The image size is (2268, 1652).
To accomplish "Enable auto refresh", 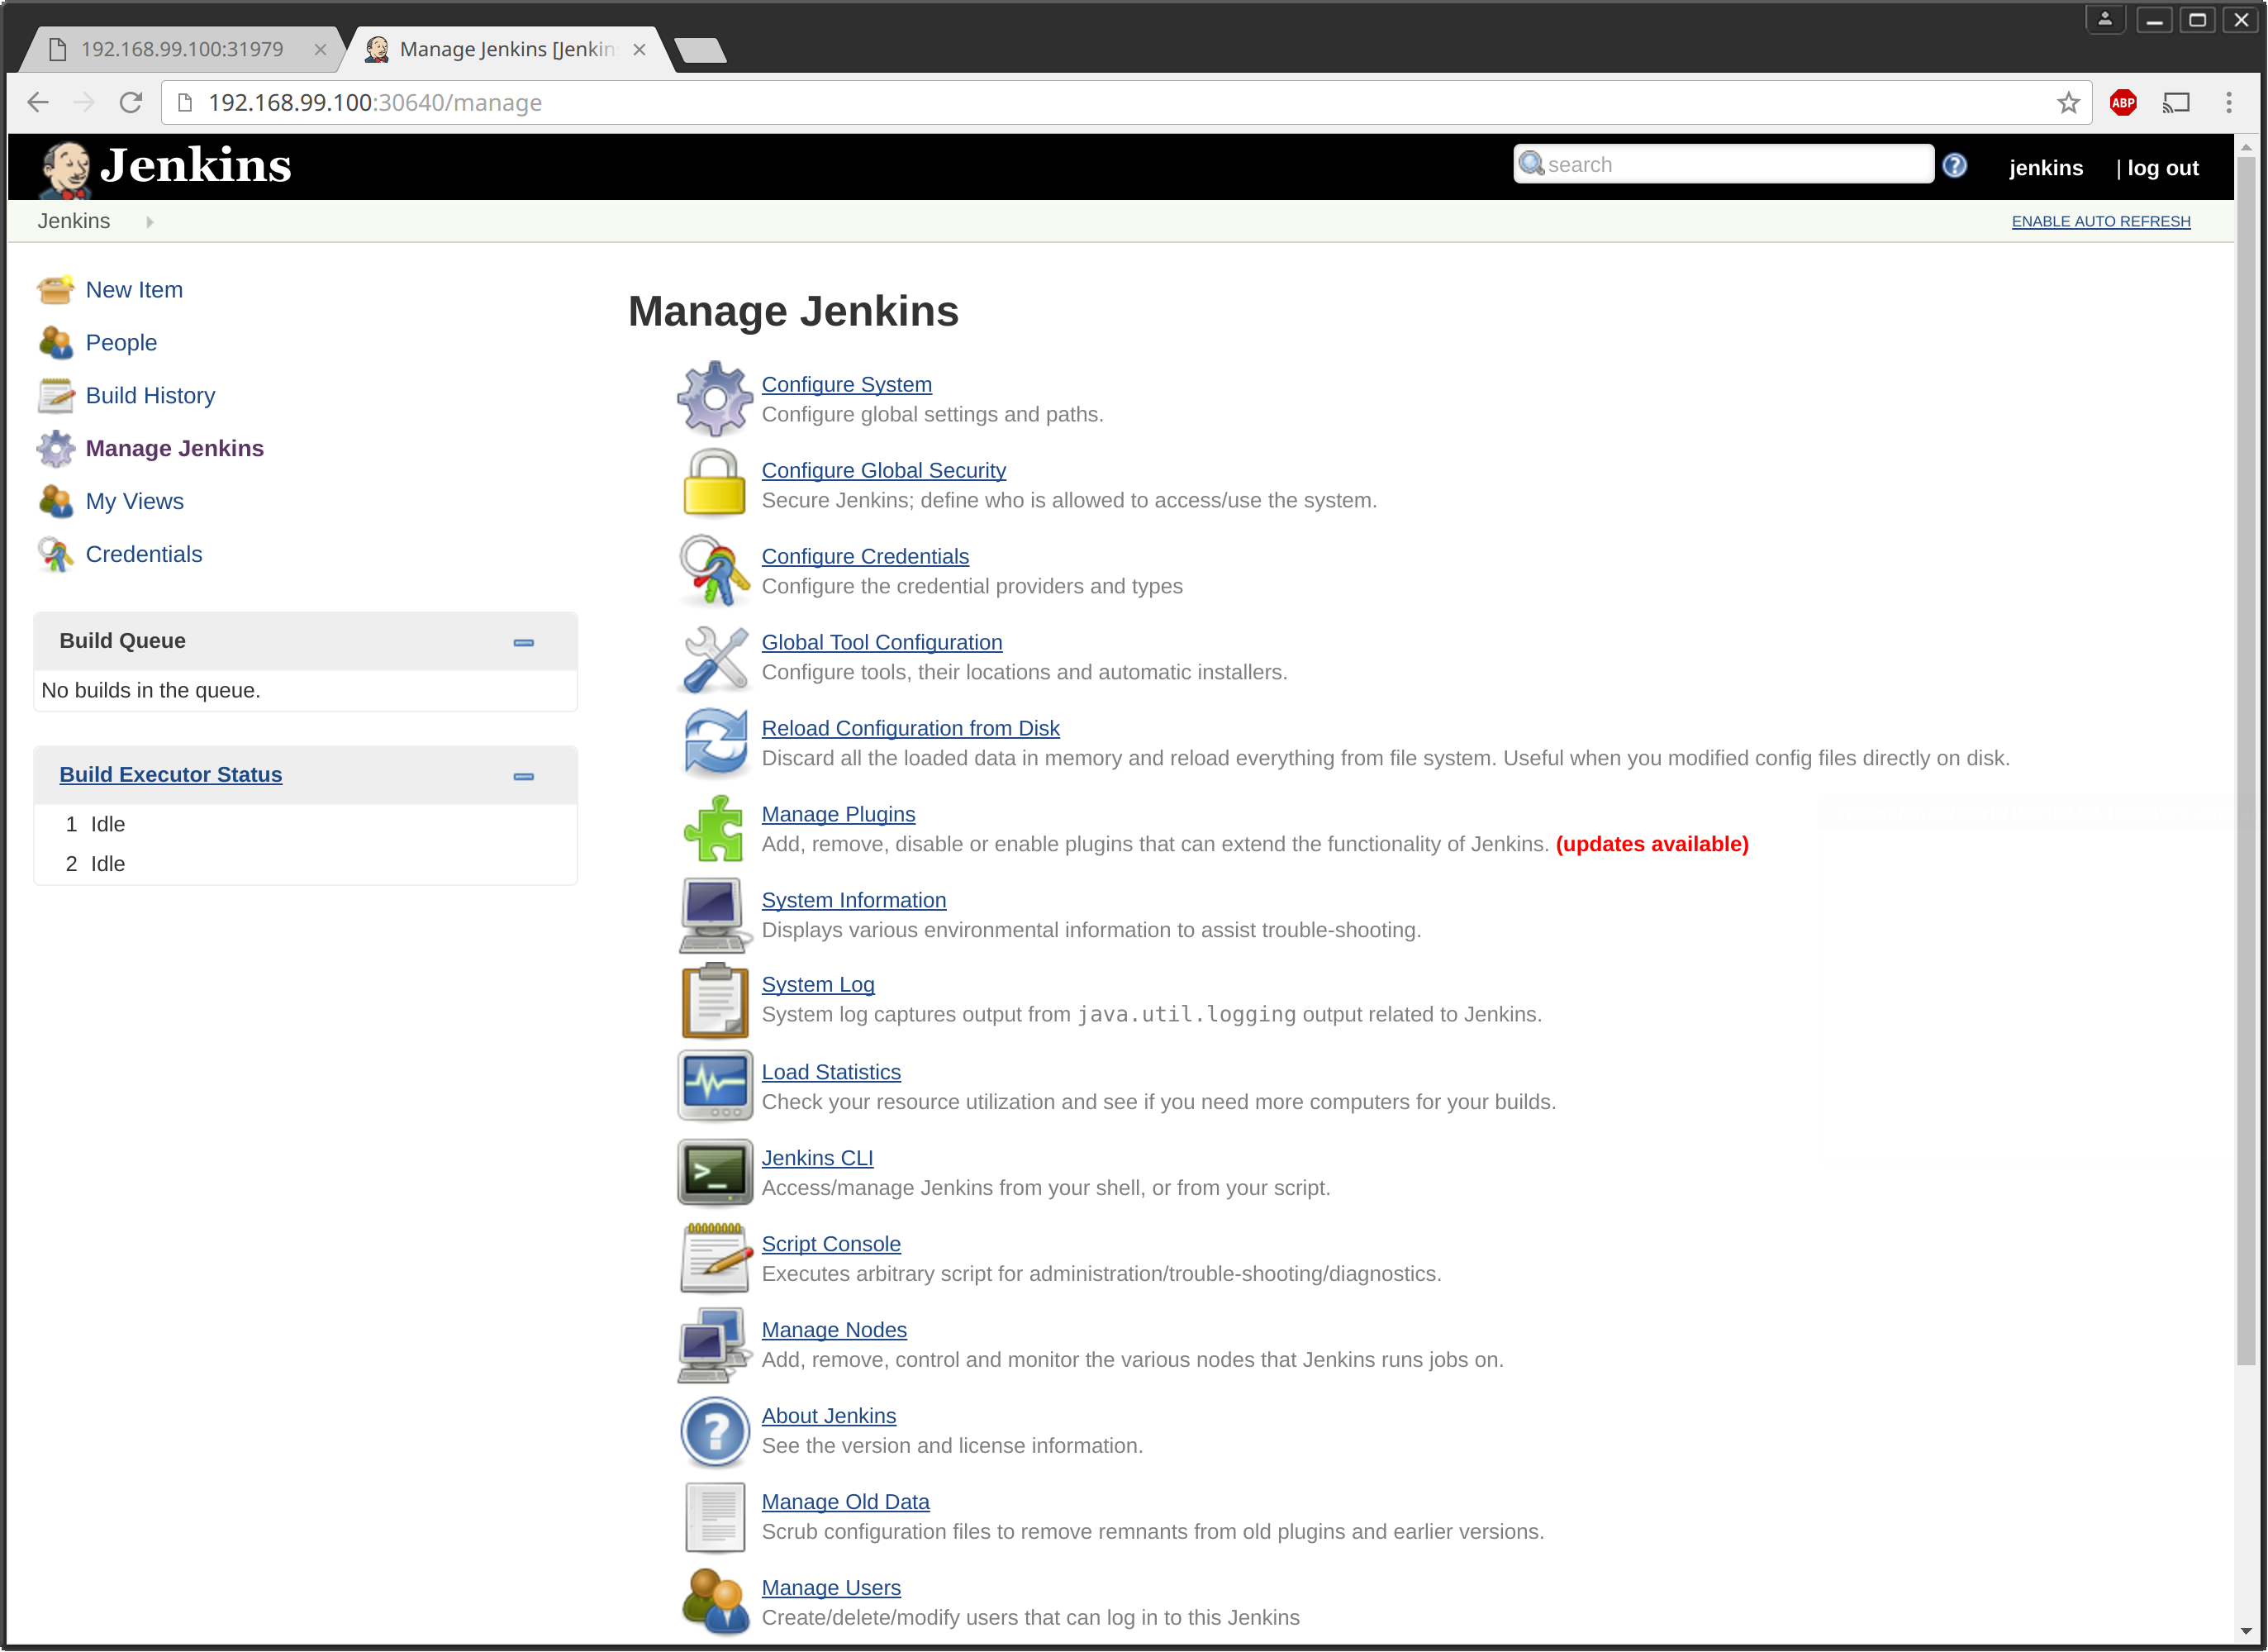I will click(2100, 222).
